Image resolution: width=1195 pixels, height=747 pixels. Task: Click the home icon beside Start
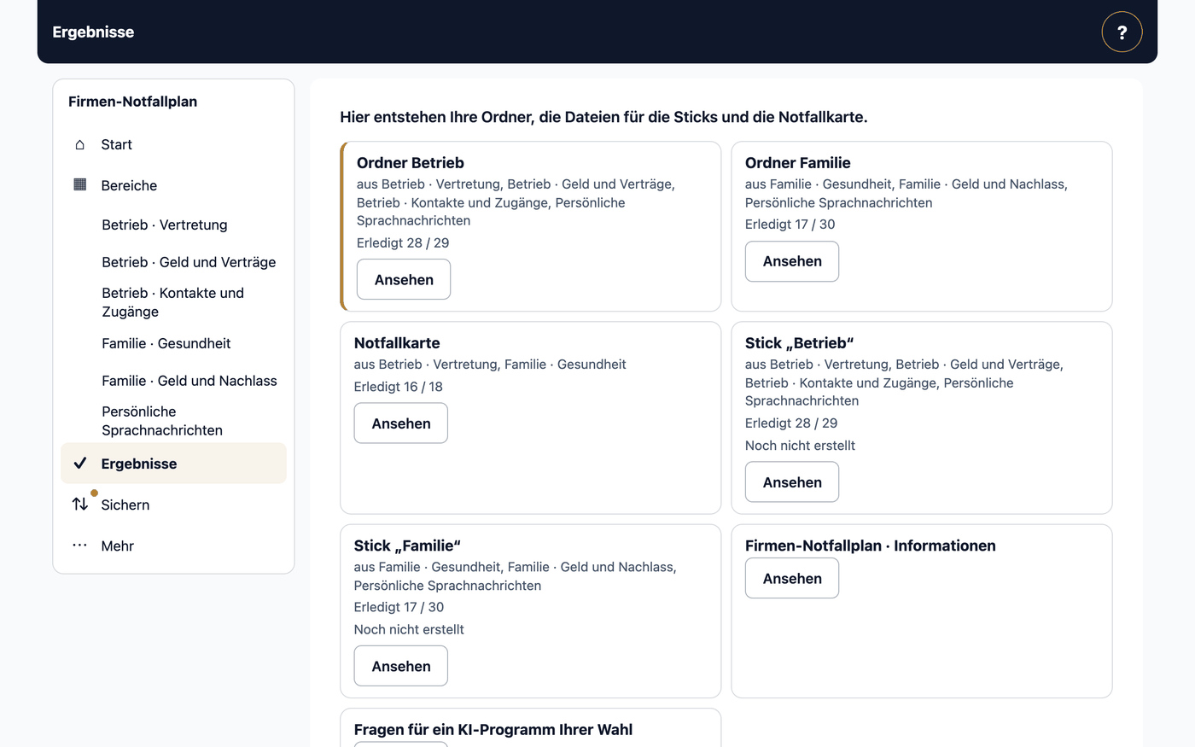(x=80, y=144)
